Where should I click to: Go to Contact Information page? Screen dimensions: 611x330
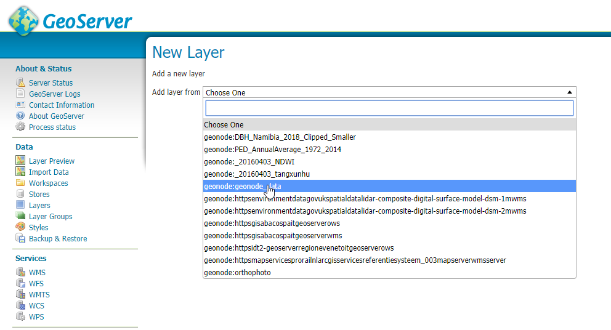[62, 105]
